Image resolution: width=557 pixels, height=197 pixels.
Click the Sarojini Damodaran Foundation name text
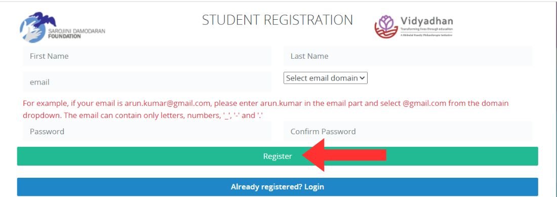(77, 33)
